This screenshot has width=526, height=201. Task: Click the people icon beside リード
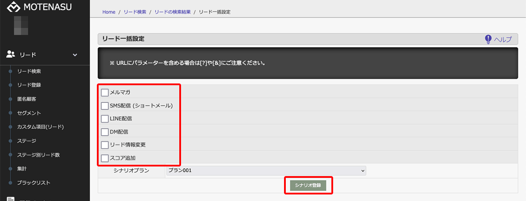point(11,55)
